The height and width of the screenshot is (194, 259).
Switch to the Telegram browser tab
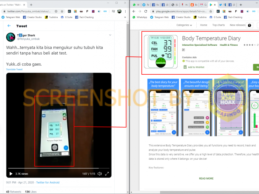[x=146, y=5]
